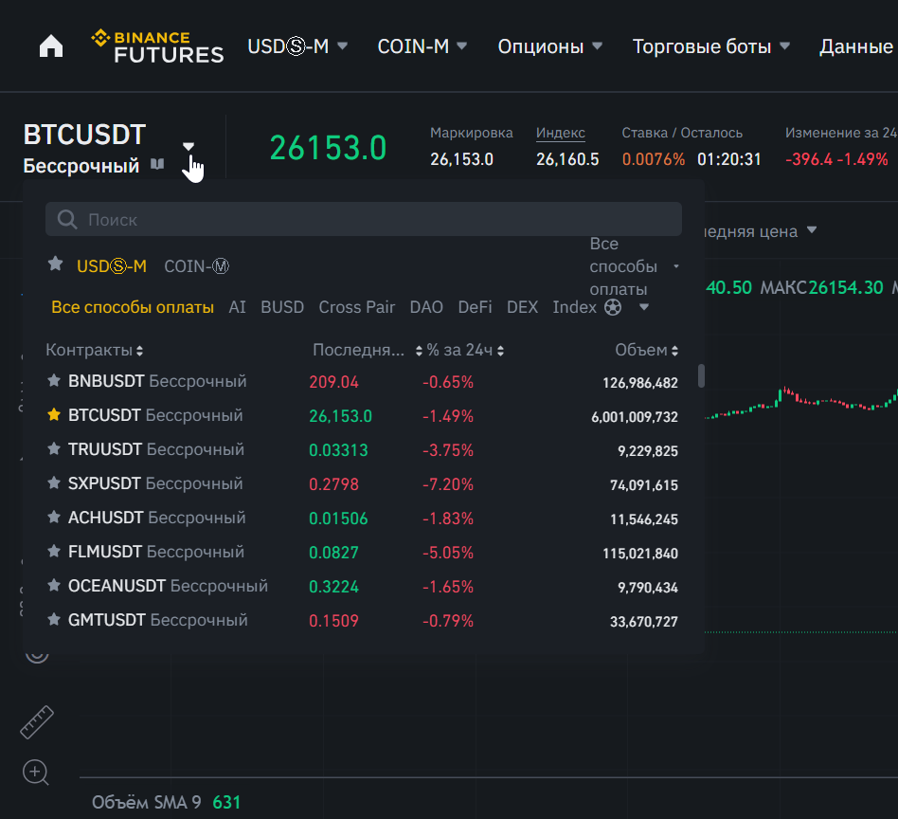Switch to the COIN-Ⓜ tab

pos(196,266)
